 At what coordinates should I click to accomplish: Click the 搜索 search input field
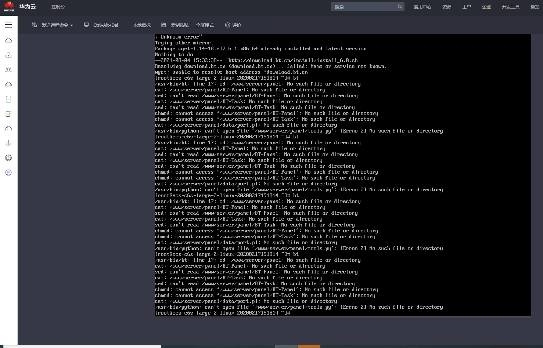[364, 7]
